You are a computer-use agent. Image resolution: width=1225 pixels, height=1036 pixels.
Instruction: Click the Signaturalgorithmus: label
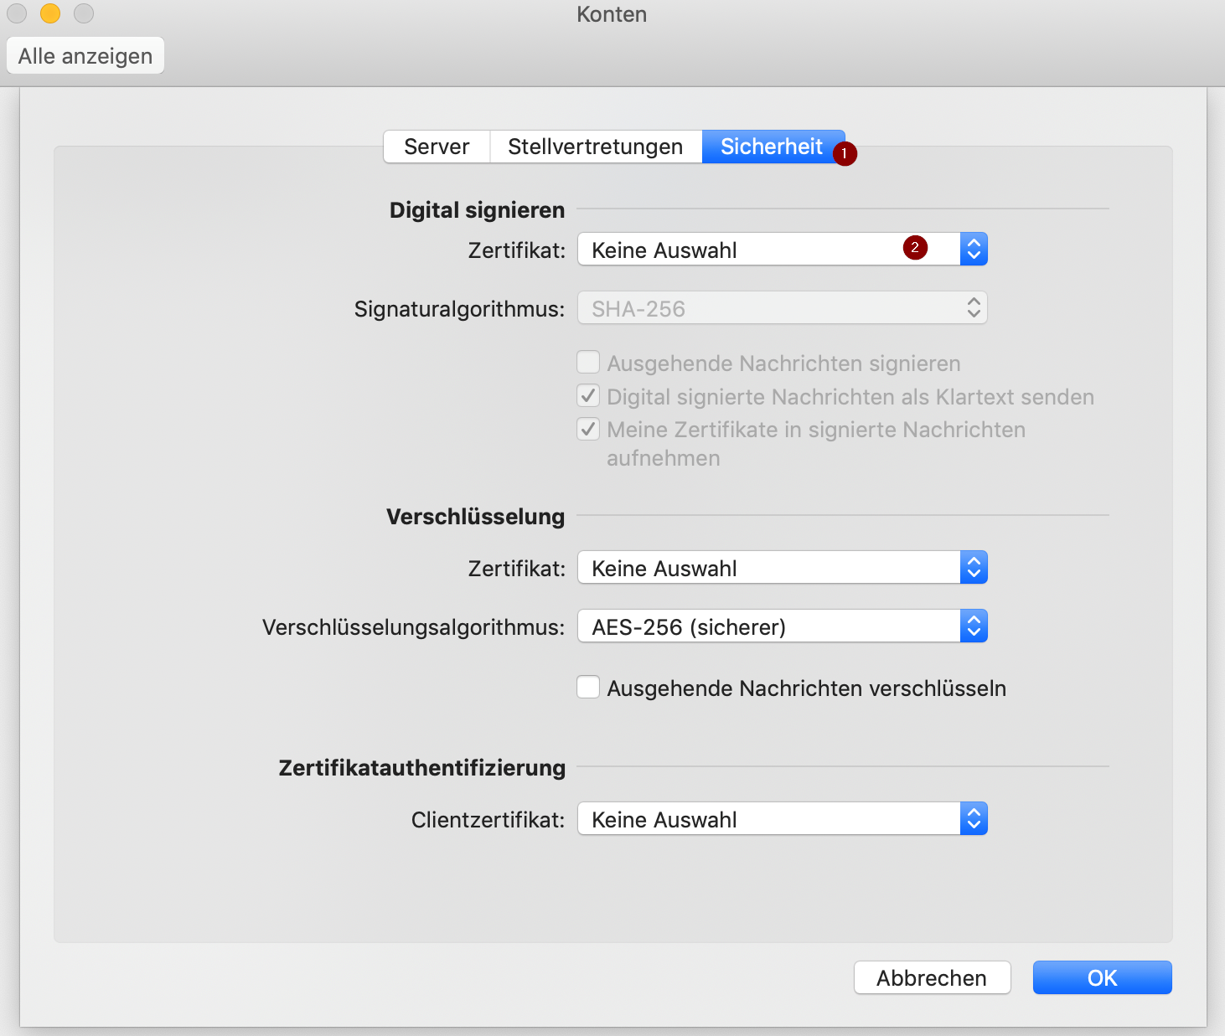point(460,309)
